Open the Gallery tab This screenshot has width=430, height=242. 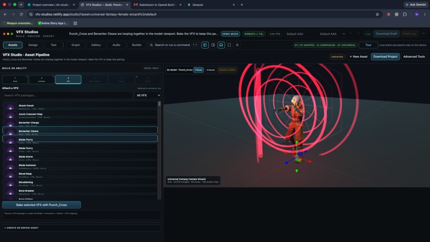coord(96,45)
